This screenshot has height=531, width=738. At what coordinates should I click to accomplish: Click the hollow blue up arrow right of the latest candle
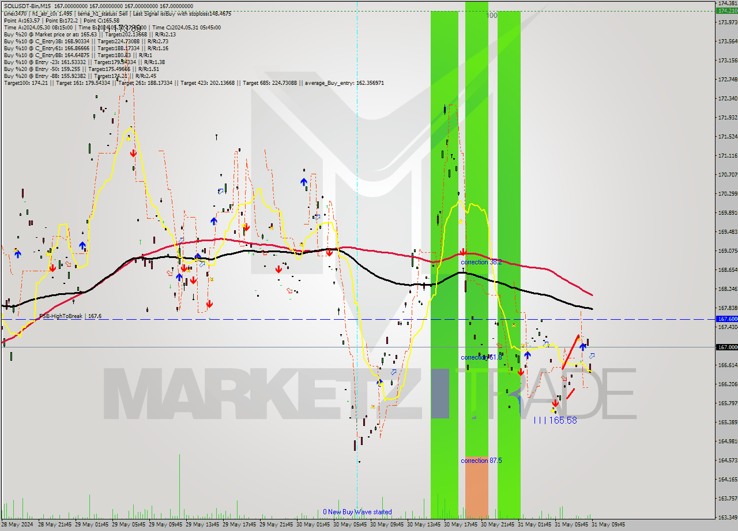click(592, 356)
